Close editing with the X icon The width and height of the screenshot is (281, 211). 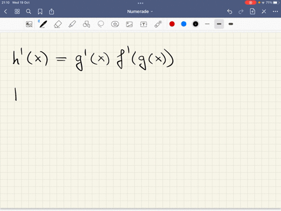(264, 12)
